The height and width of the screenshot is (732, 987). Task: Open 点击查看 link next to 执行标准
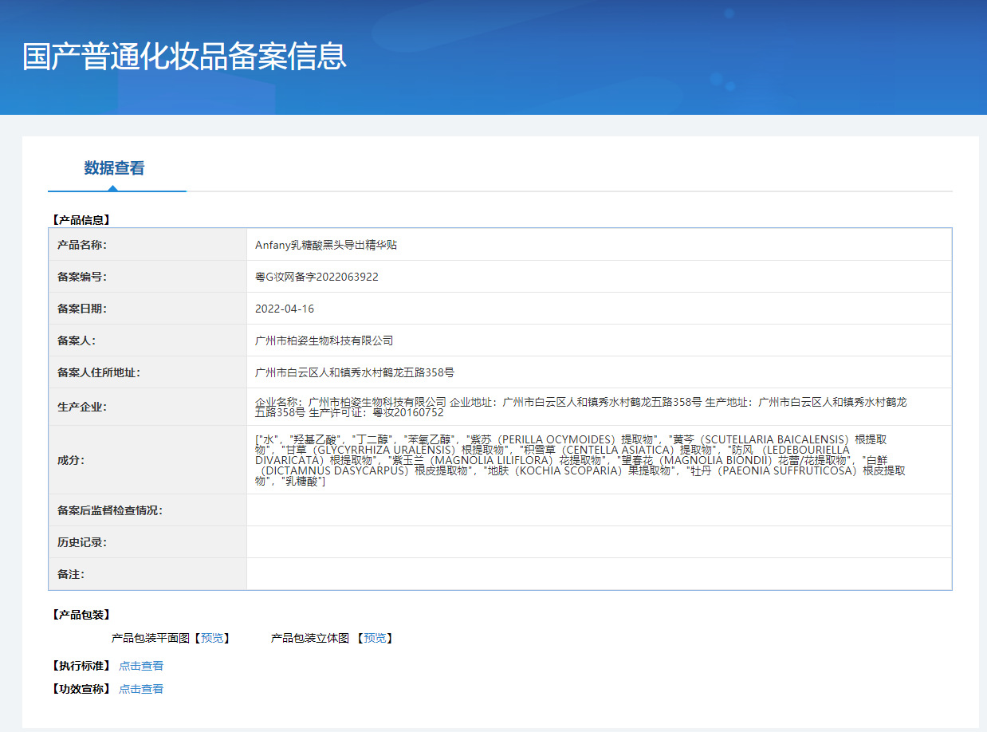141,666
